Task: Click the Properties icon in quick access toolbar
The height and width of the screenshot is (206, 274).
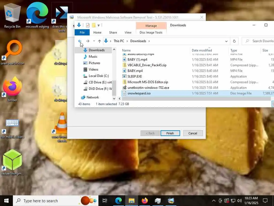Action: (x=88, y=25)
